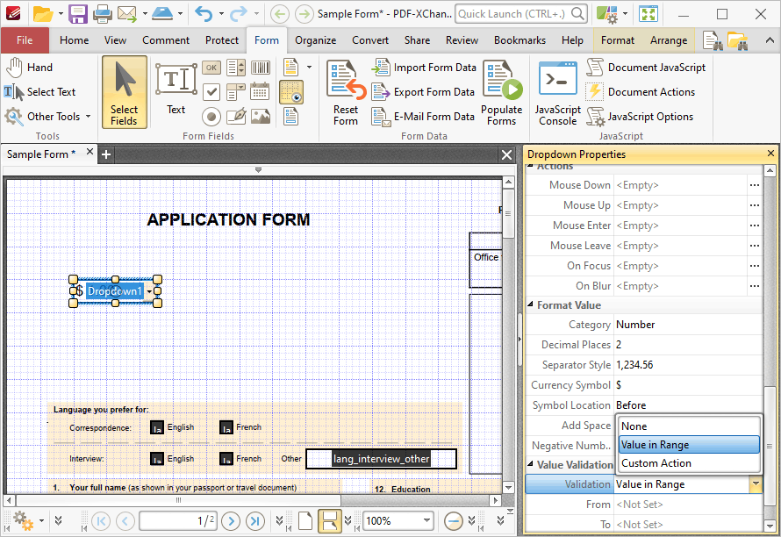This screenshot has width=781, height=537.
Task: Click ellipsis button for On Blur action
Action: click(x=755, y=286)
